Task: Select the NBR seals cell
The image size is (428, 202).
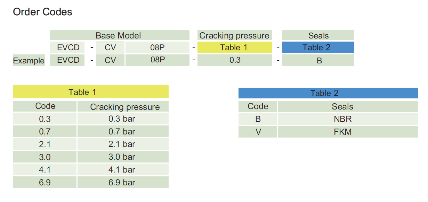Action: pyautogui.click(x=347, y=119)
